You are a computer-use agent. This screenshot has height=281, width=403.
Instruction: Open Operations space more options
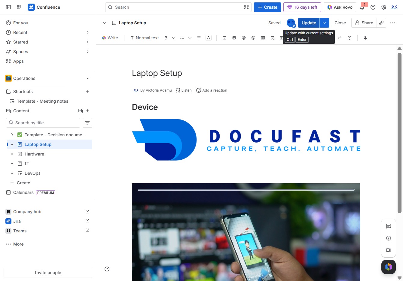87,78
